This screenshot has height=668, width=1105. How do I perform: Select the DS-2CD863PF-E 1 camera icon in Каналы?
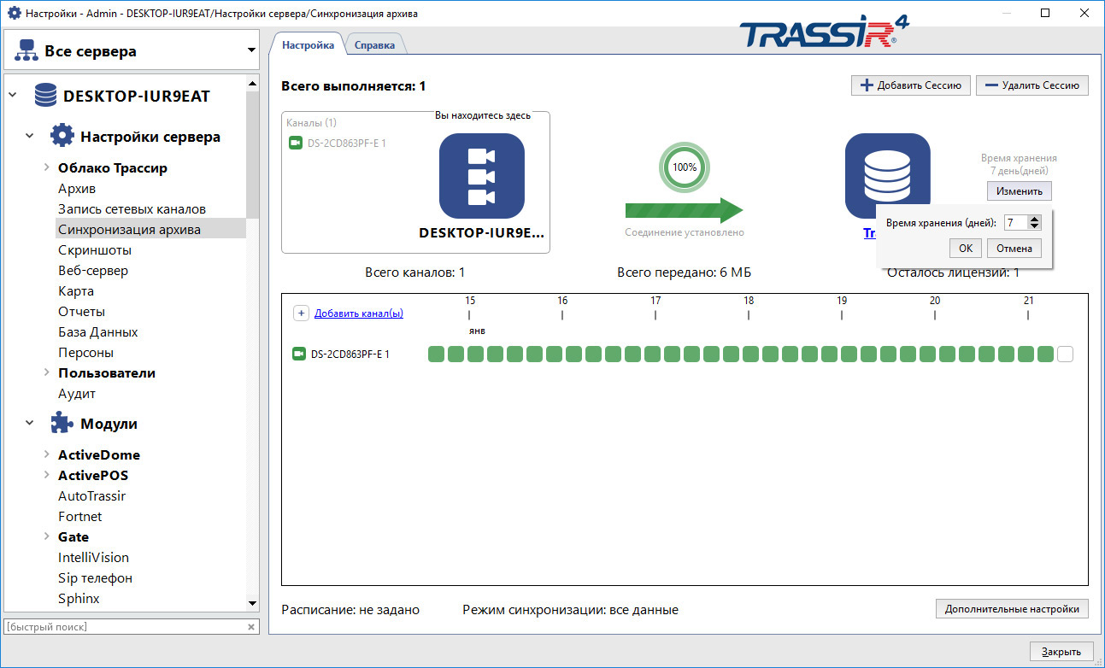296,143
